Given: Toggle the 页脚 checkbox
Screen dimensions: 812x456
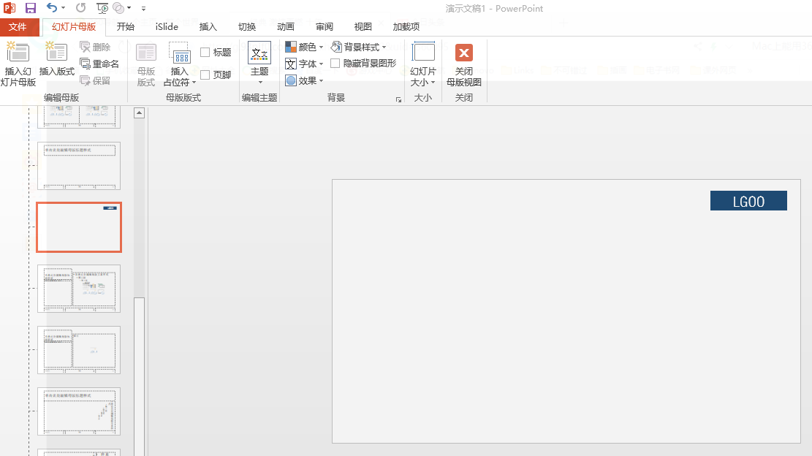Looking at the screenshot, I should [205, 75].
